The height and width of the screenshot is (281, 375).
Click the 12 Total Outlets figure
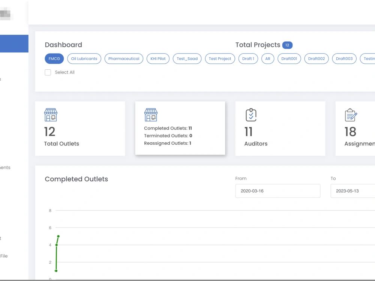[50, 132]
